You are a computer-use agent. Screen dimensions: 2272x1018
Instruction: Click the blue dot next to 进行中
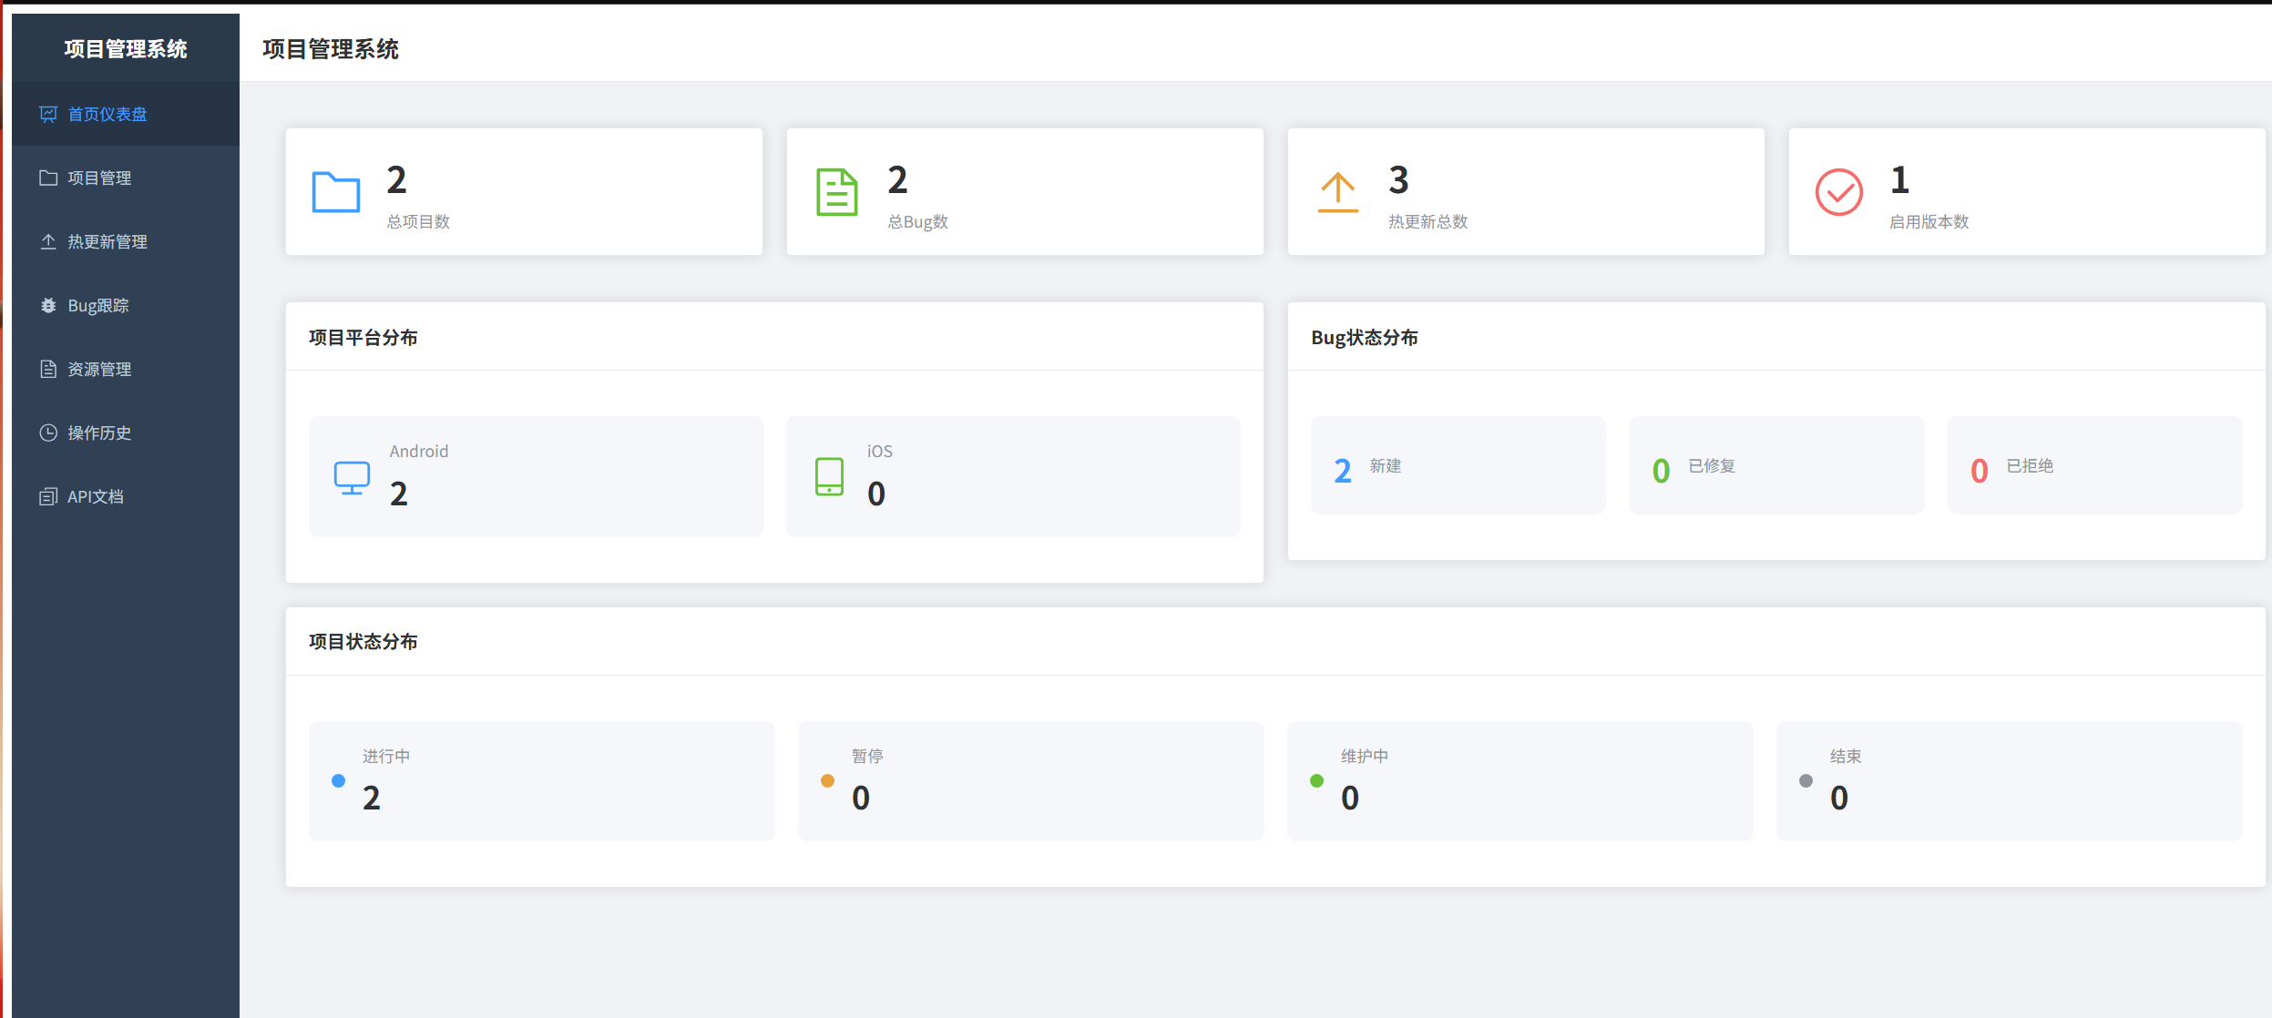[338, 781]
